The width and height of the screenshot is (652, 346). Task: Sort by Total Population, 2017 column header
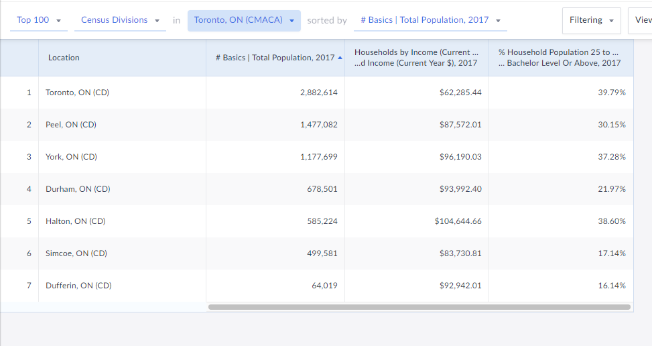[275, 58]
